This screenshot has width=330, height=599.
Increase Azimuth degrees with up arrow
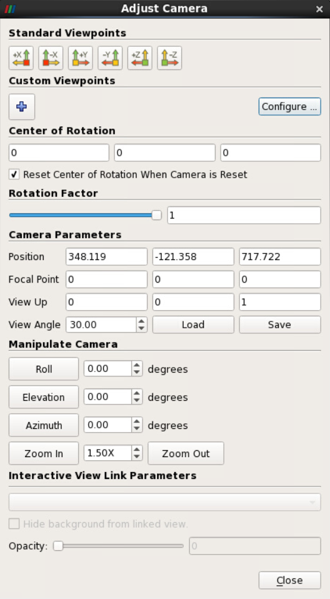tap(137, 421)
